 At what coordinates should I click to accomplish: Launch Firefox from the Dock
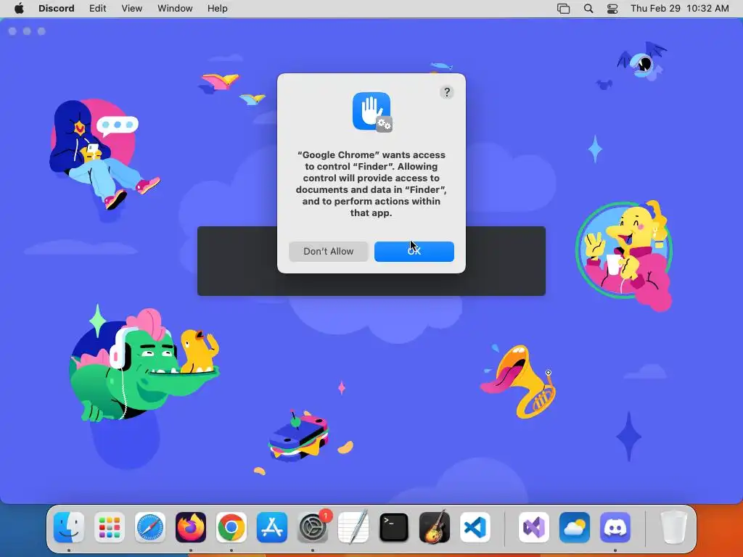pos(191,527)
